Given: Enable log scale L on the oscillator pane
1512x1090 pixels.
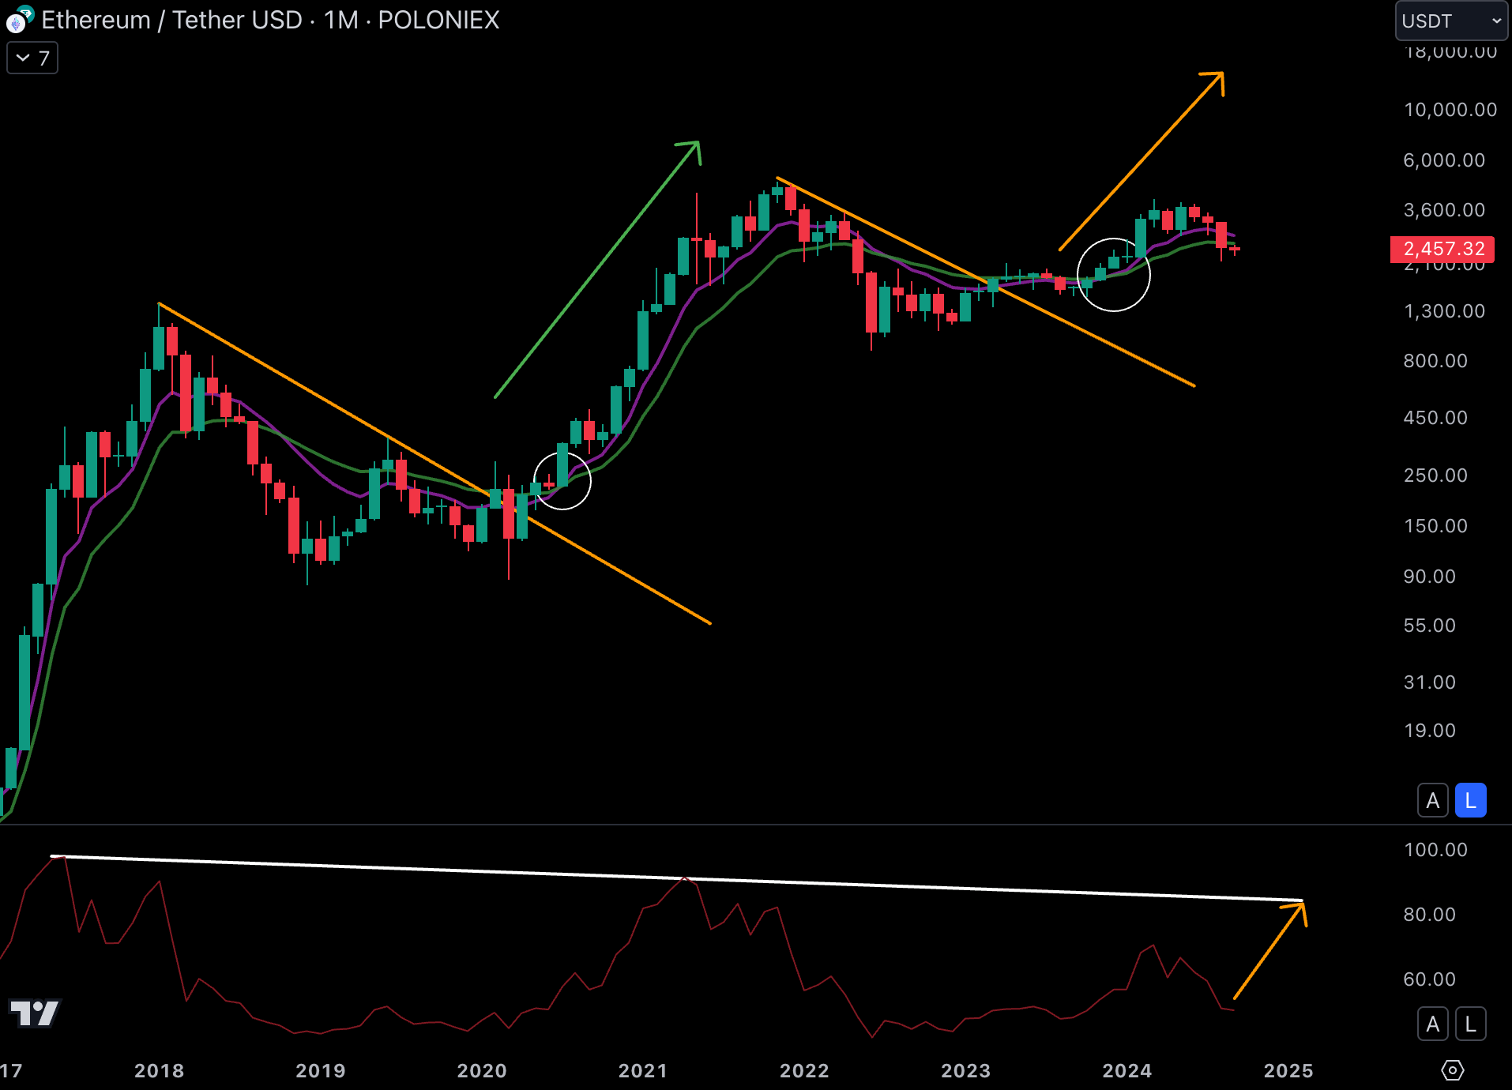Looking at the screenshot, I should [x=1470, y=1024].
